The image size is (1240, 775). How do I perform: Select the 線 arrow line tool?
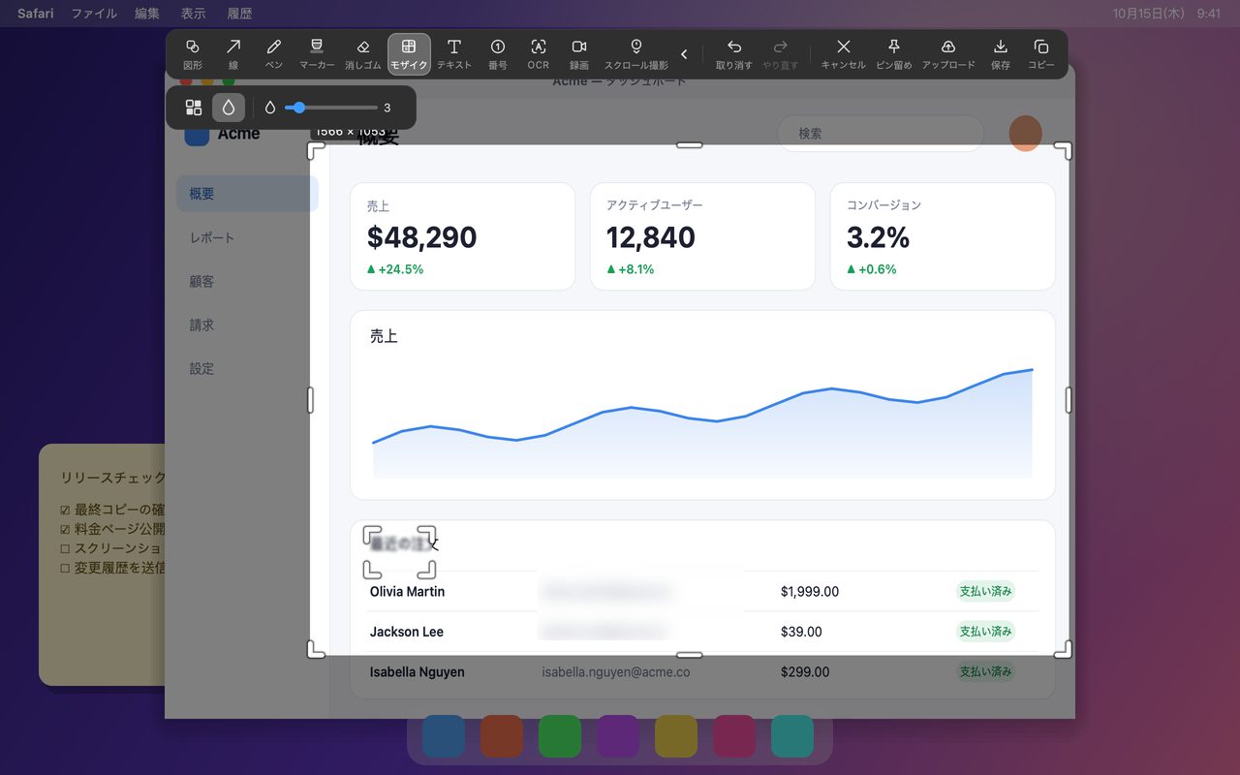(233, 54)
